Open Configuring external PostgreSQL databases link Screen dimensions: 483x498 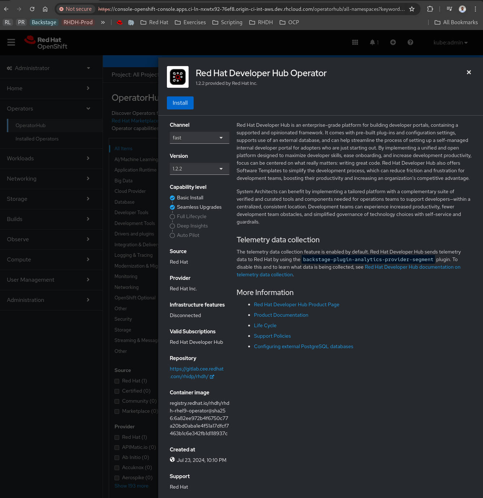point(303,347)
